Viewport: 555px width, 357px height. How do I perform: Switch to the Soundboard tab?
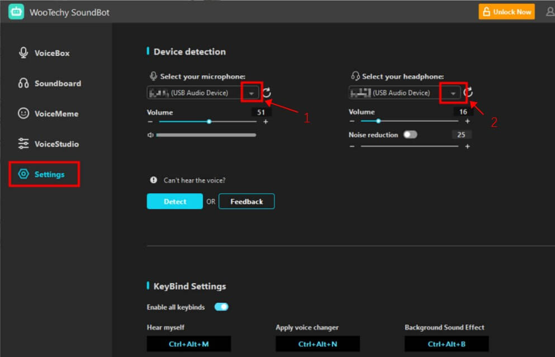[57, 83]
